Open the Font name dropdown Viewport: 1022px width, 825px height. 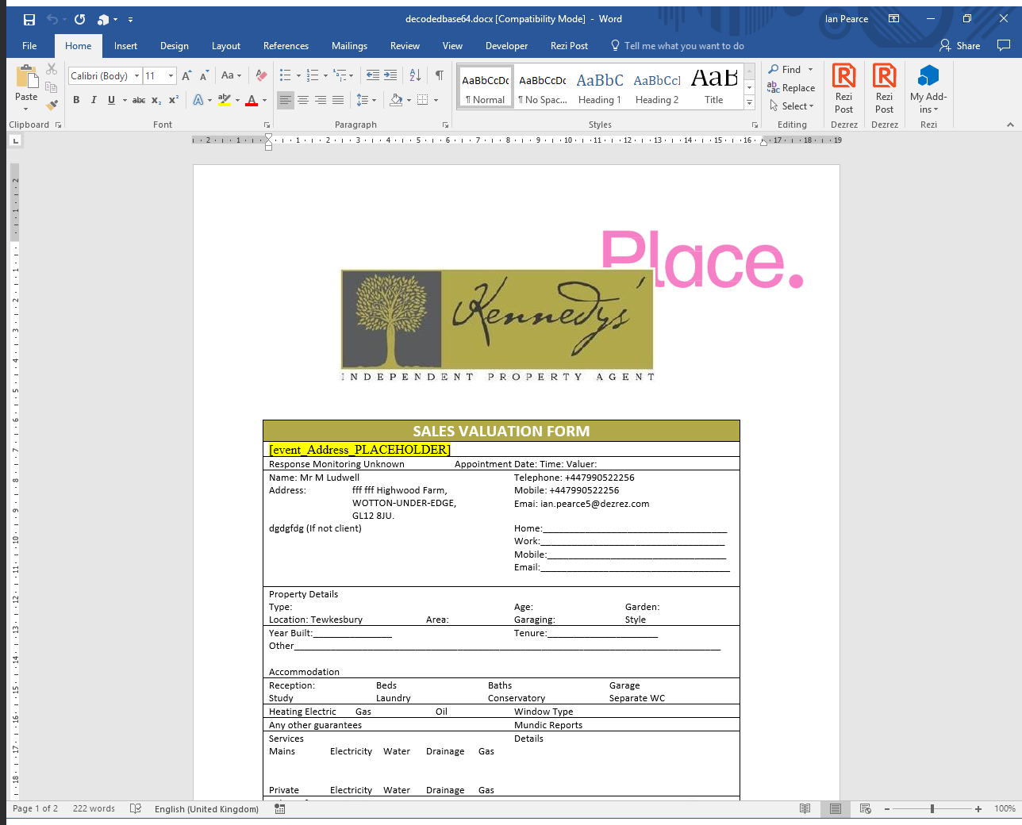tap(136, 75)
